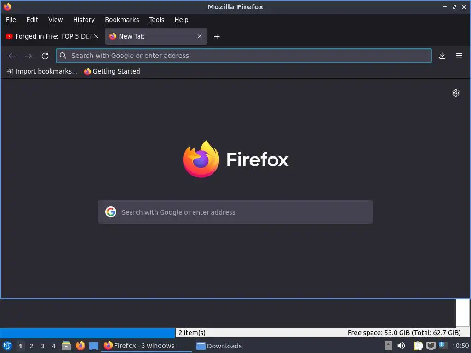The width and height of the screenshot is (471, 353).
Task: Open a new tab with plus button
Action: point(217,37)
